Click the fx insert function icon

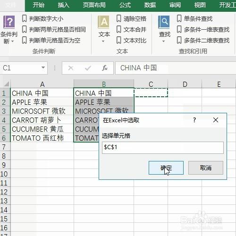pos(104,68)
